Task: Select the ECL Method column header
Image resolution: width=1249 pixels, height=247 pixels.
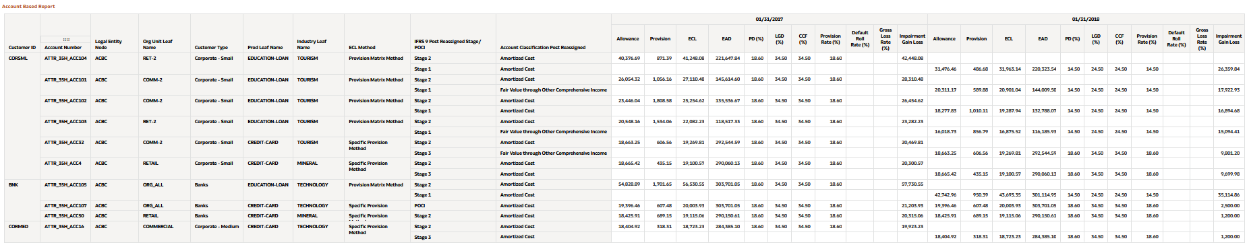Action: [x=362, y=47]
